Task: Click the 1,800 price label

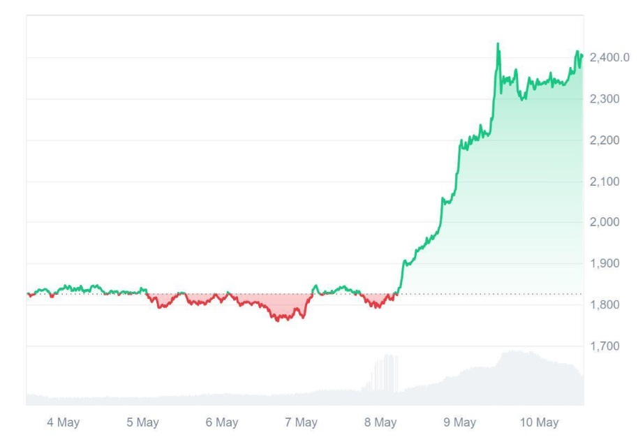Action: (604, 305)
